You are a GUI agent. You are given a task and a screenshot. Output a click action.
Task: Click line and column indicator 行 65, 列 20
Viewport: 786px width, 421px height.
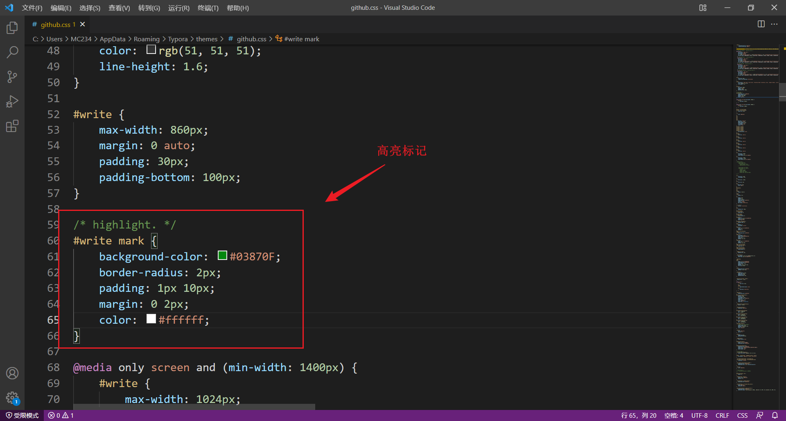639,415
